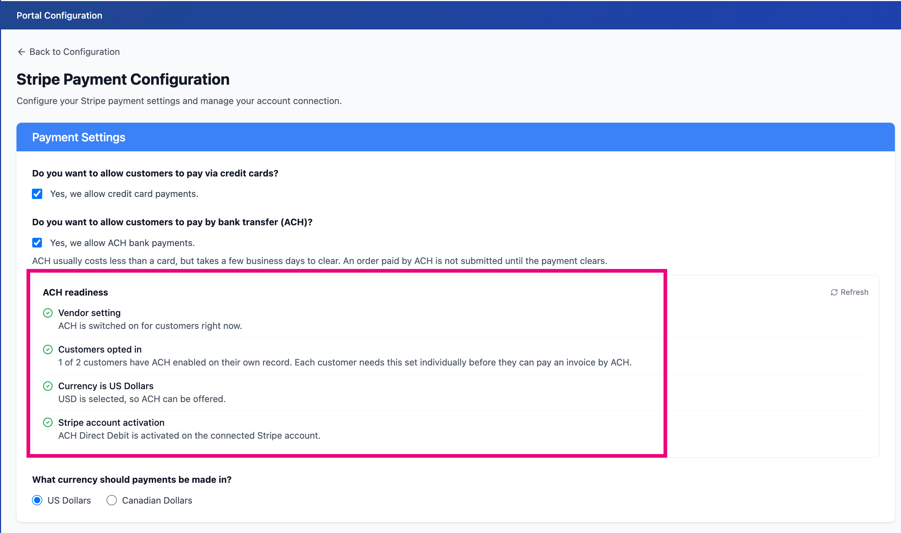Click 'ACH Direct Debit is activated' description
This screenshot has width=901, height=533.
(x=189, y=436)
